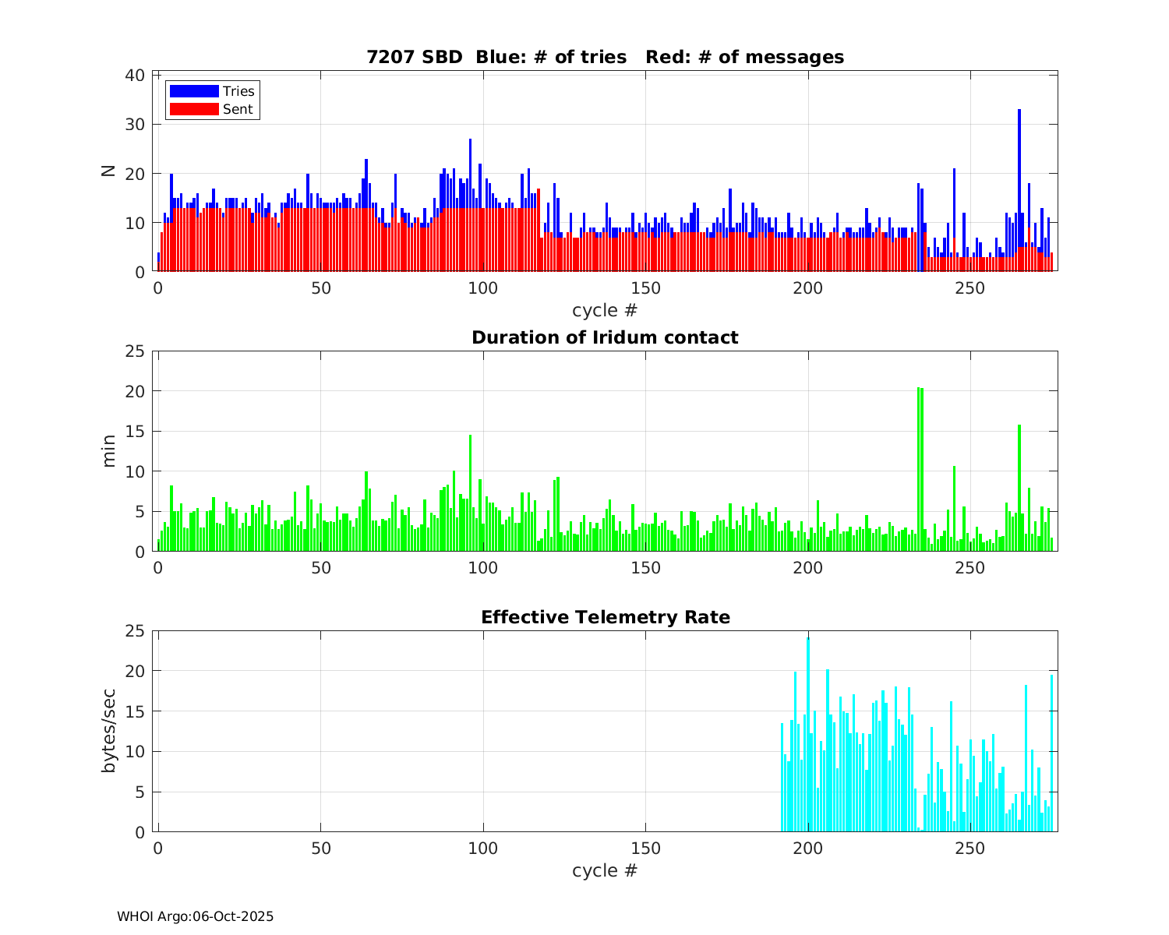The image size is (1169, 935).
Task: Click the '20' tick on duration plot y-axis
Action: click(x=135, y=391)
